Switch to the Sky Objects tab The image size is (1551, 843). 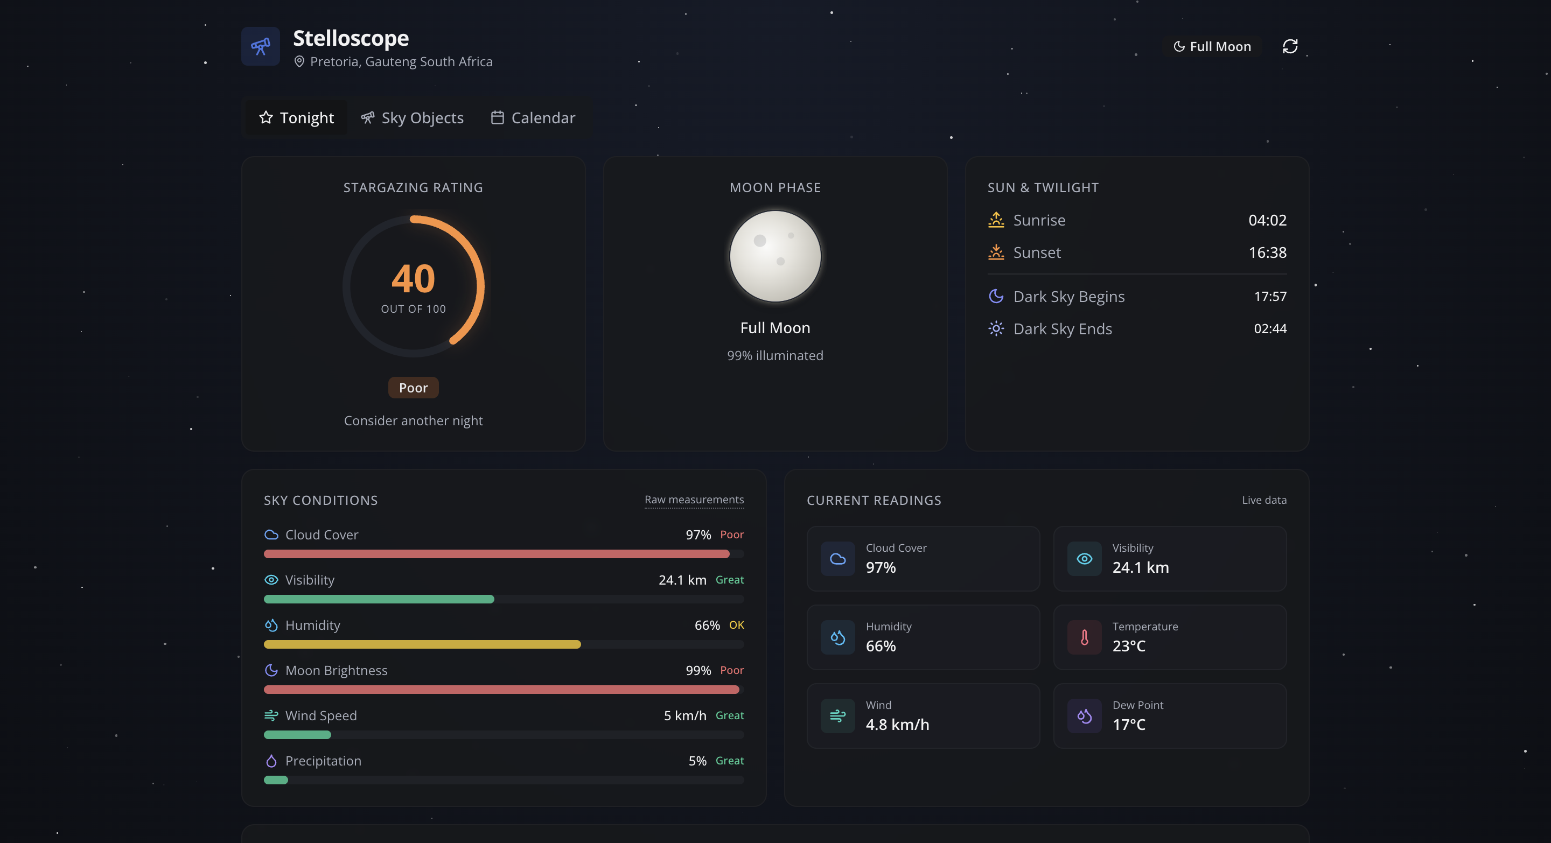click(413, 118)
